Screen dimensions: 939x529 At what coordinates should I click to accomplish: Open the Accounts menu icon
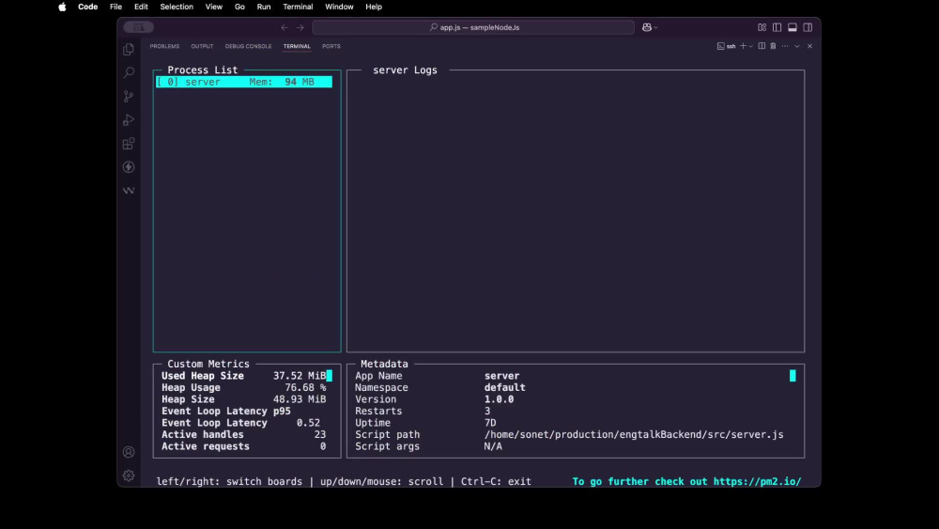click(x=128, y=452)
